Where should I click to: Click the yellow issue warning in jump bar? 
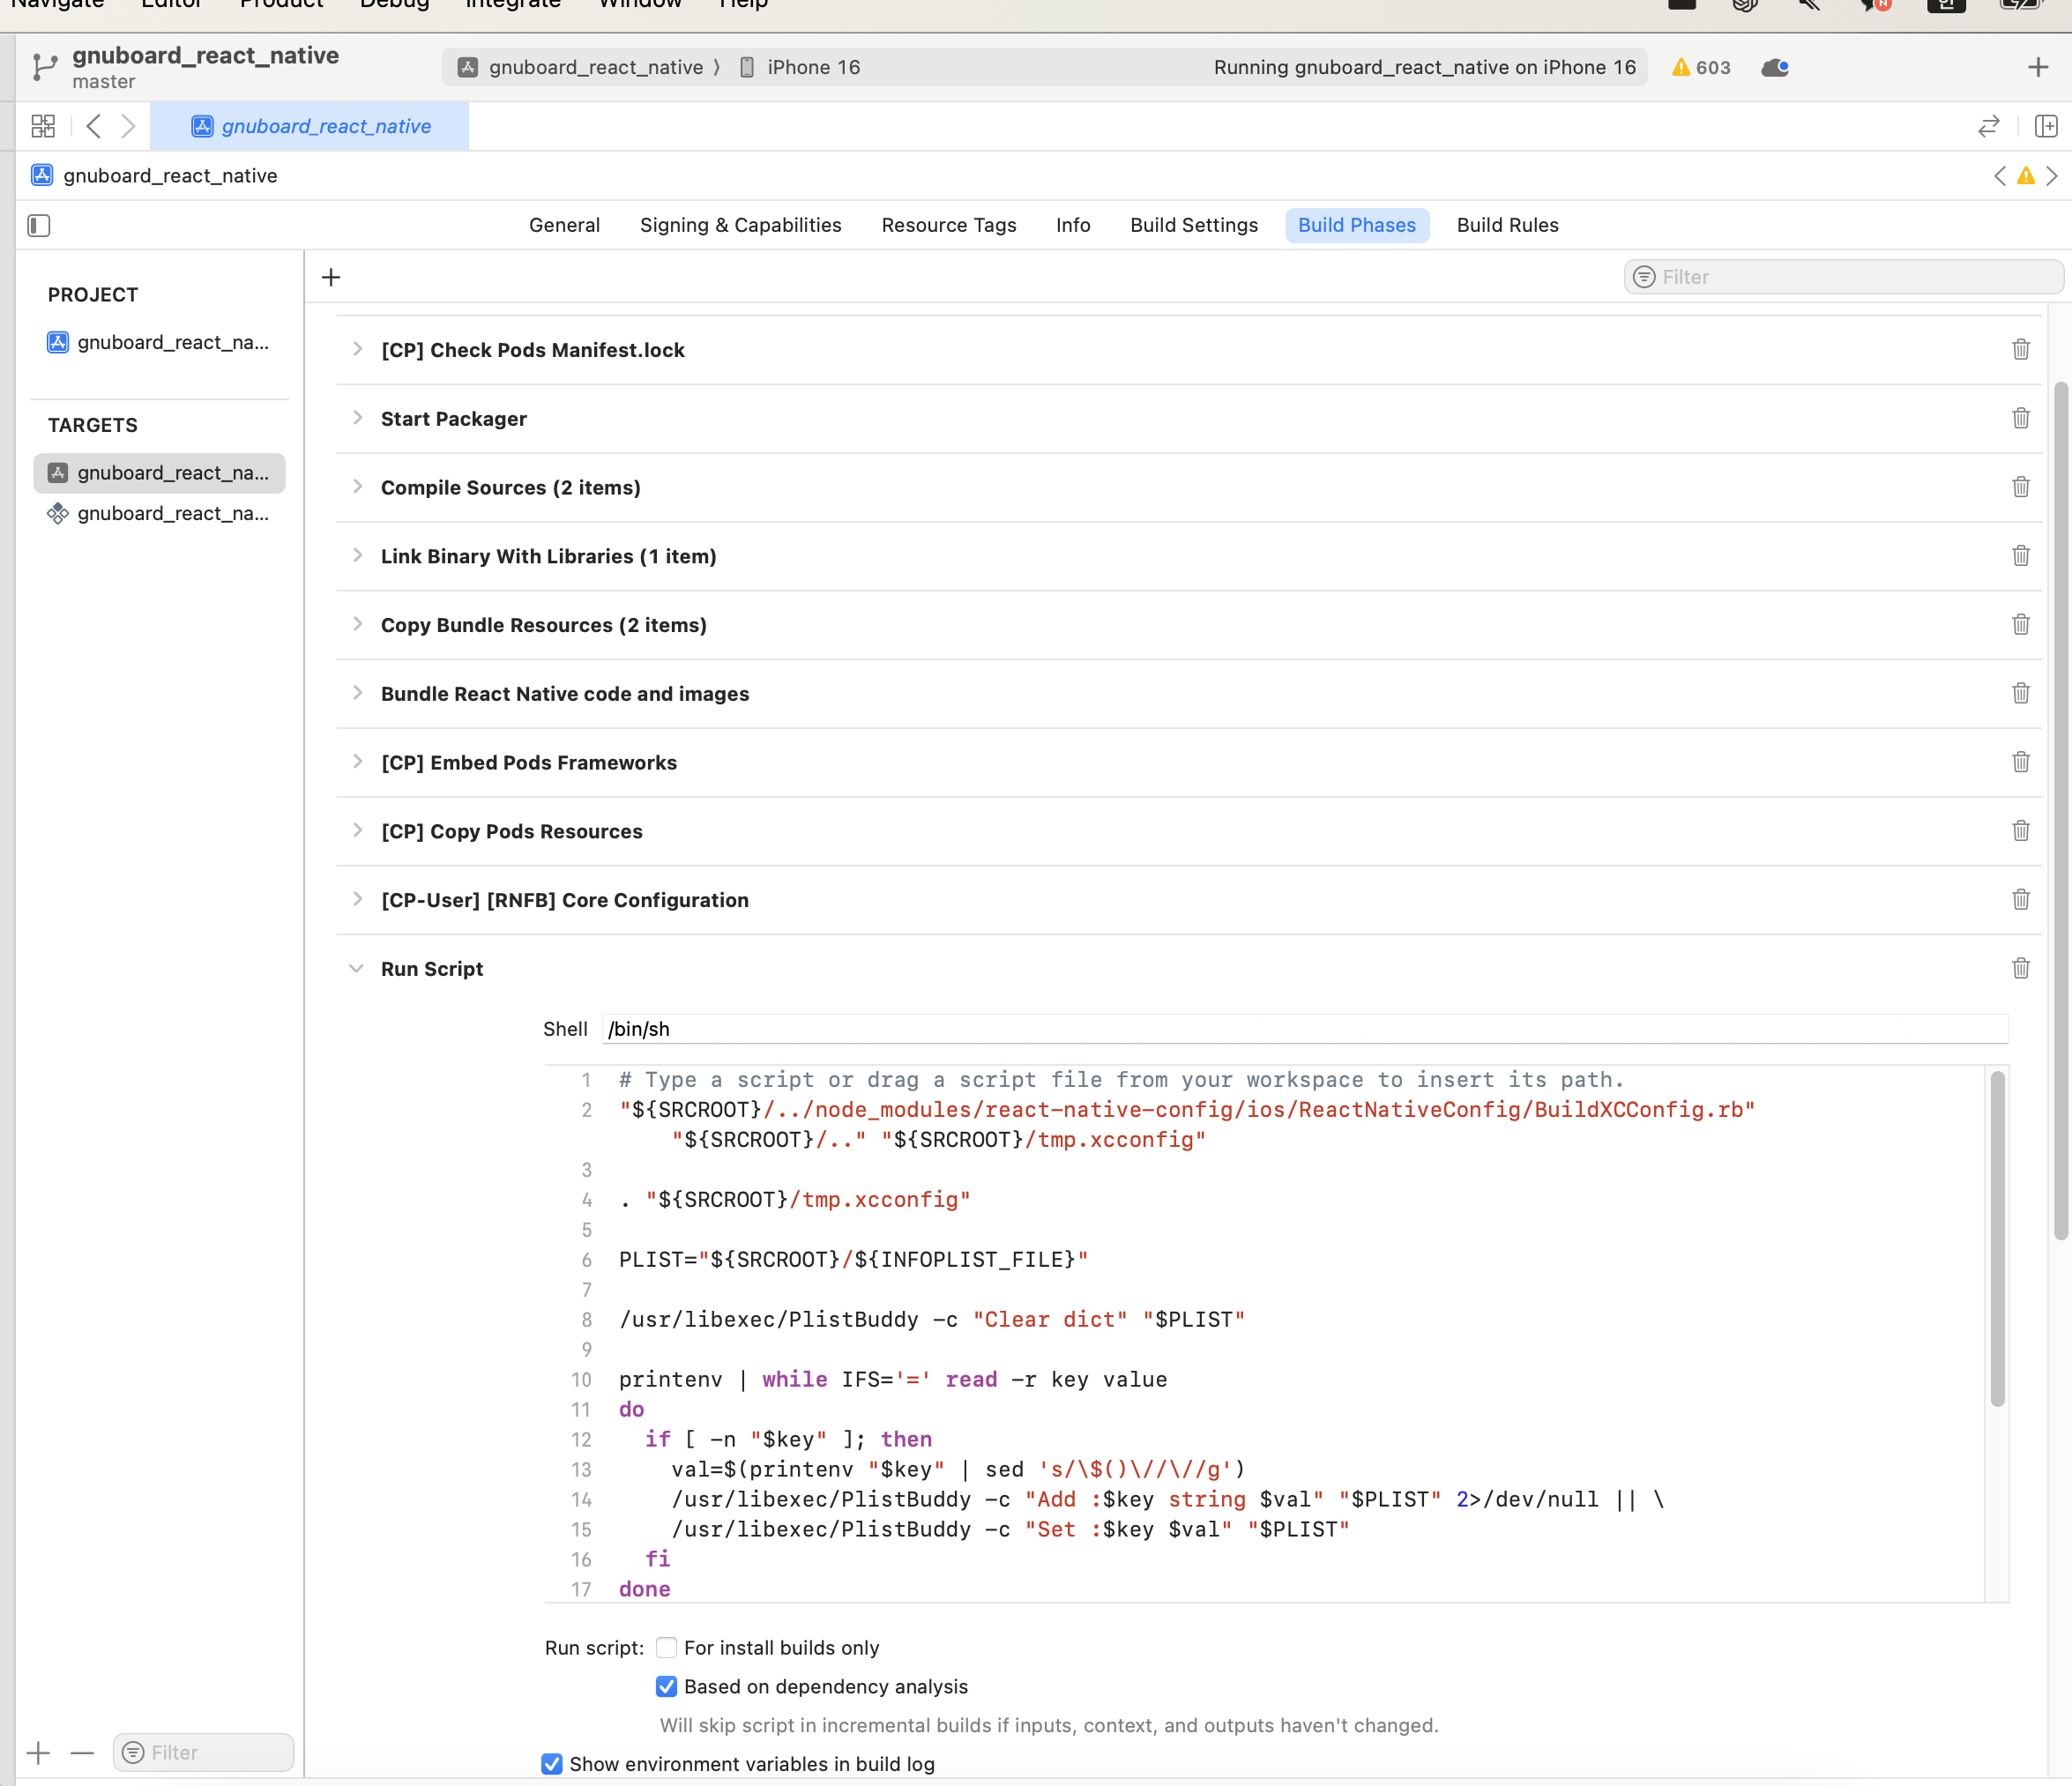[x=2026, y=176]
